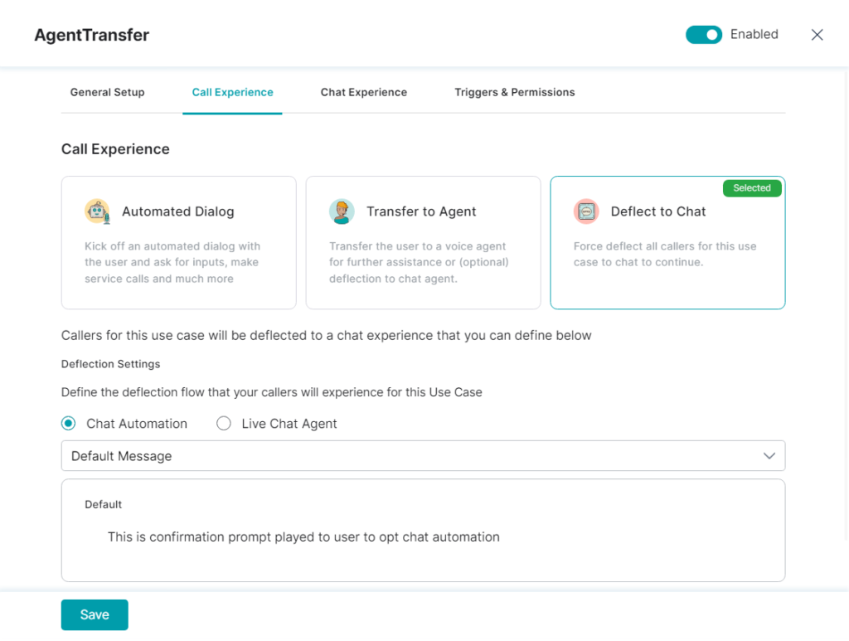Go to the Triggers & Permissions tab
The height and width of the screenshot is (641, 849).
(514, 92)
